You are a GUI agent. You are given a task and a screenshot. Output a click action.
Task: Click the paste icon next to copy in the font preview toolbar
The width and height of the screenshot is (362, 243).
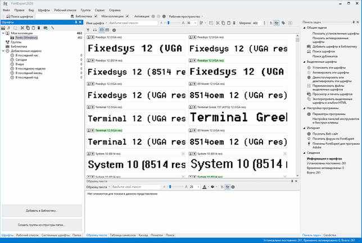click(229, 23)
